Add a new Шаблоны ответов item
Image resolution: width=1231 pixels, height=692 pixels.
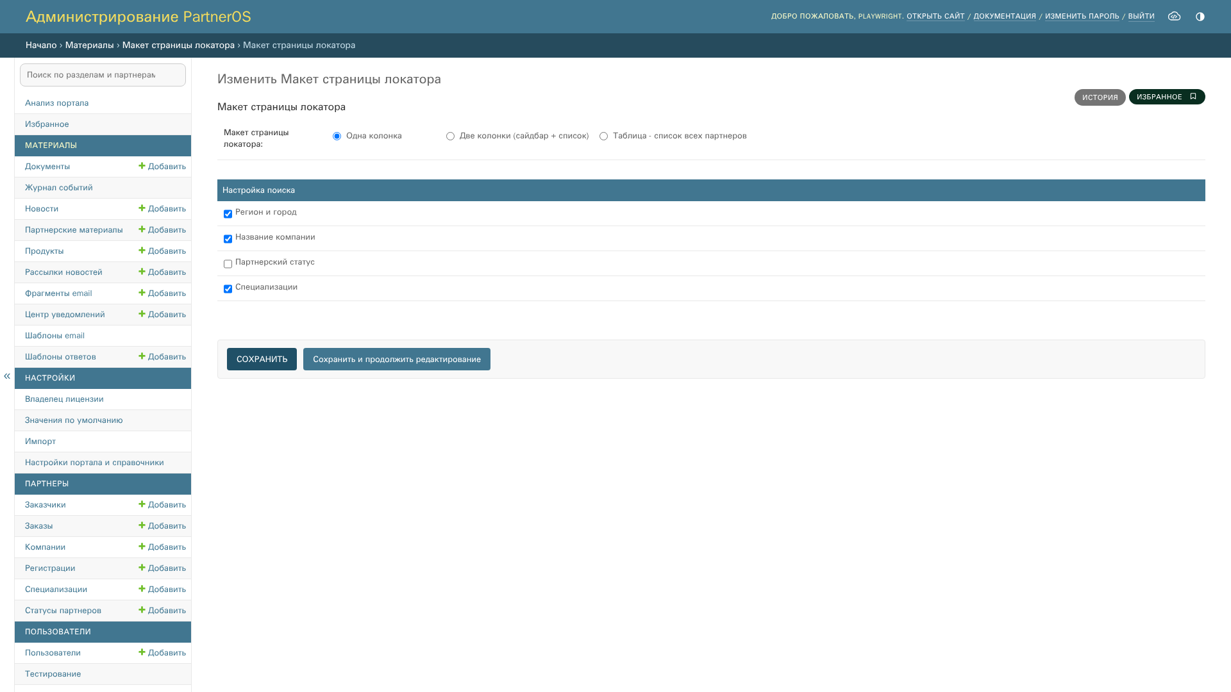162,357
